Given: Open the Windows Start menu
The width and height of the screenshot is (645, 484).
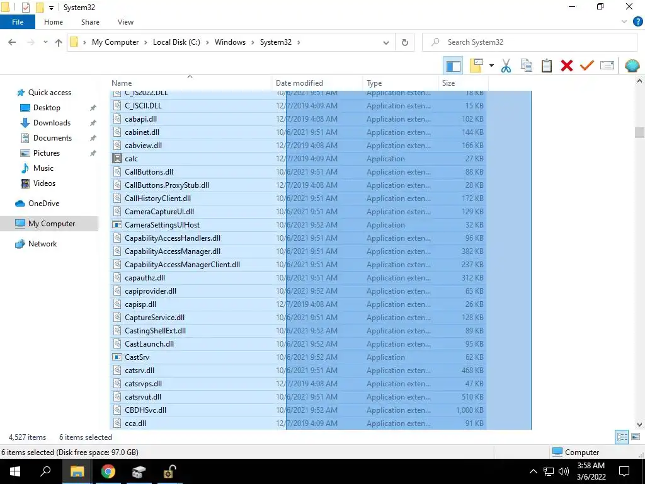Looking at the screenshot, I should point(15,471).
